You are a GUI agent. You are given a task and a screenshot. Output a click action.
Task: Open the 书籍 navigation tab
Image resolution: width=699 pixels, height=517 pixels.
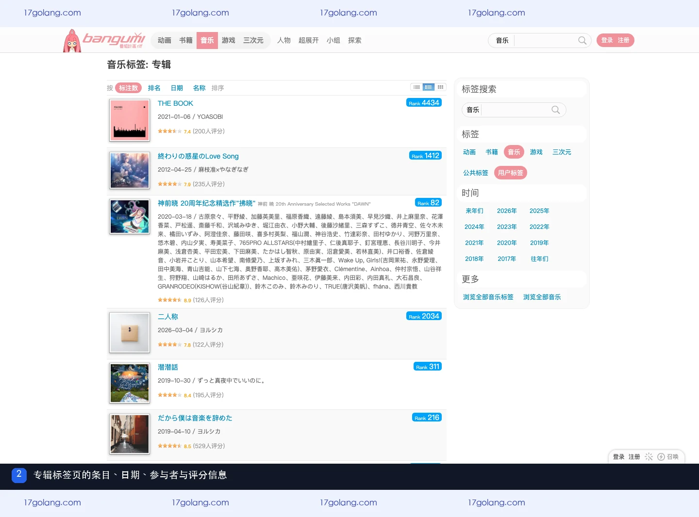[x=186, y=40]
